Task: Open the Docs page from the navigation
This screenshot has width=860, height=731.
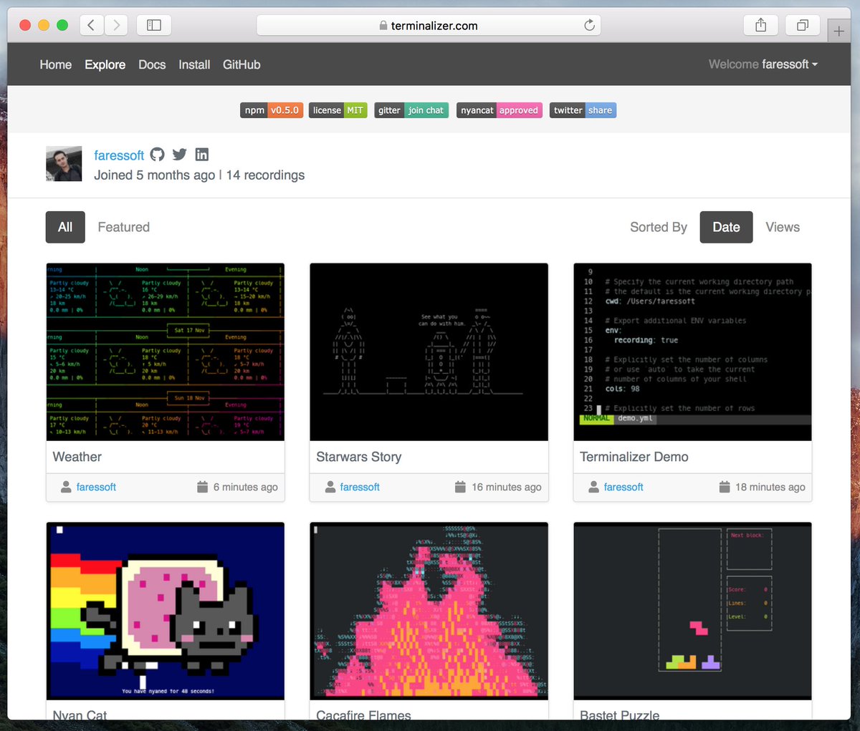Action: (152, 64)
